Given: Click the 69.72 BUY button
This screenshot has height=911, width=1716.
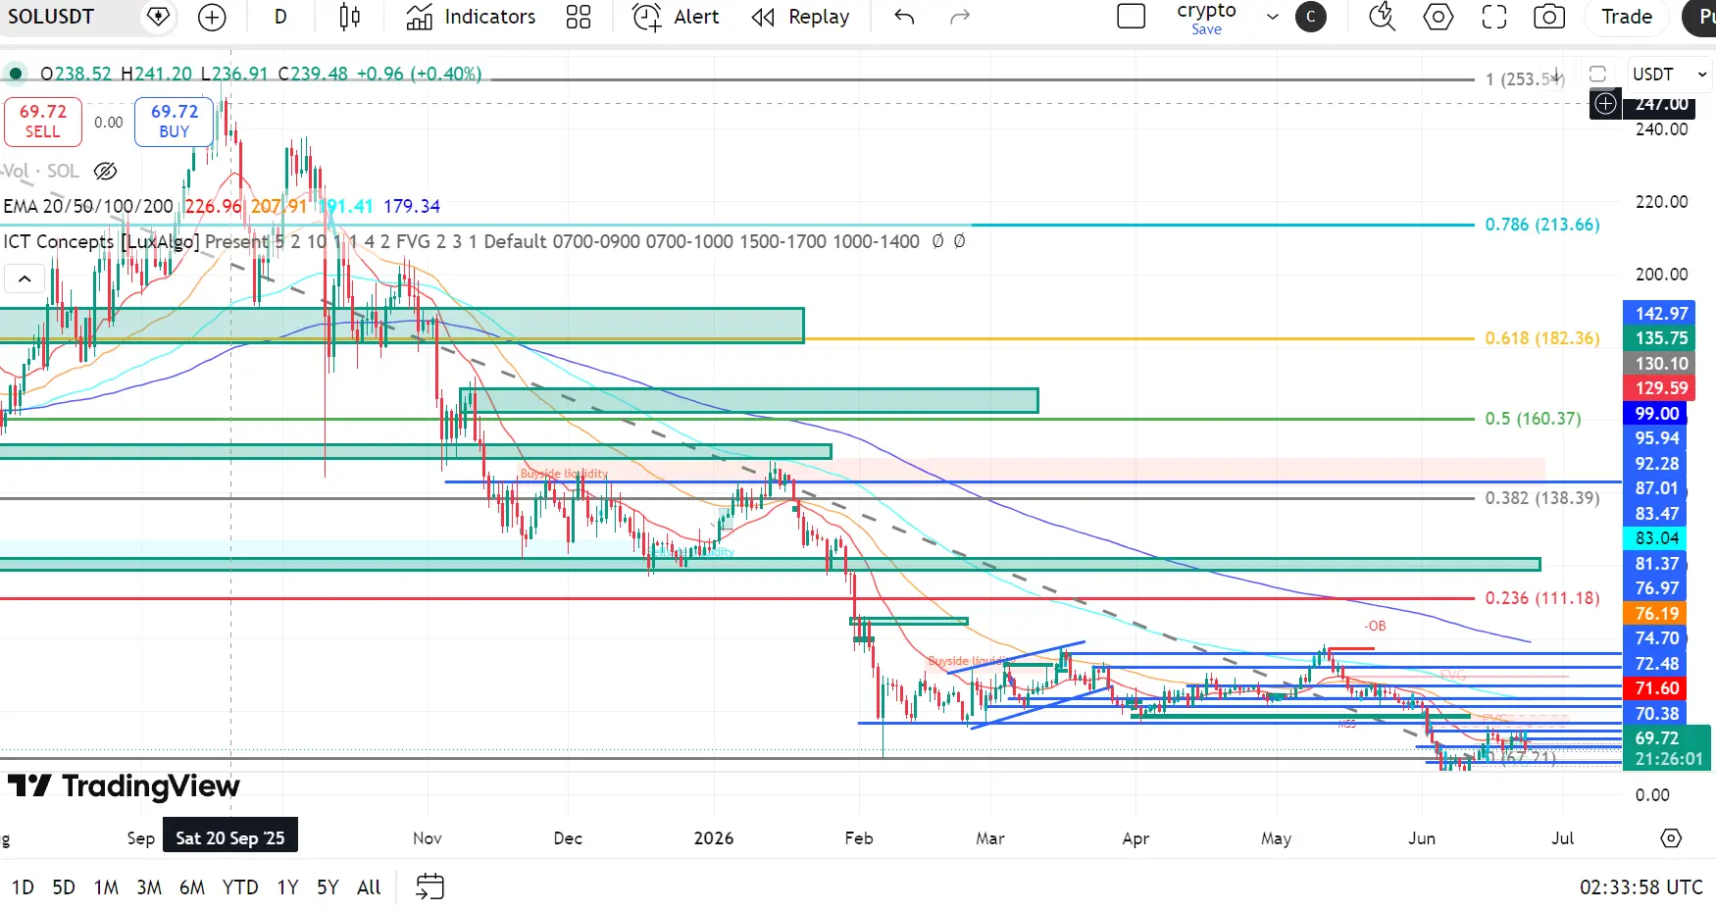Looking at the screenshot, I should coord(174,122).
